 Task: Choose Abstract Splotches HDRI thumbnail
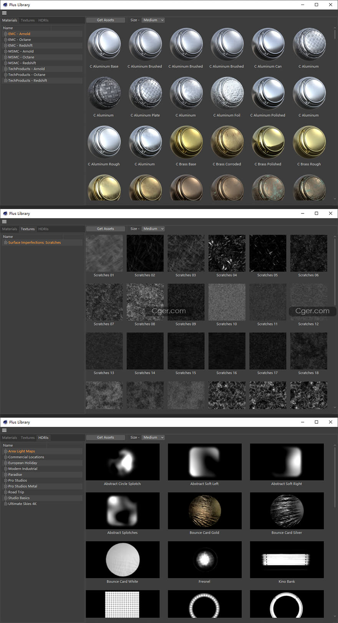tap(123, 511)
